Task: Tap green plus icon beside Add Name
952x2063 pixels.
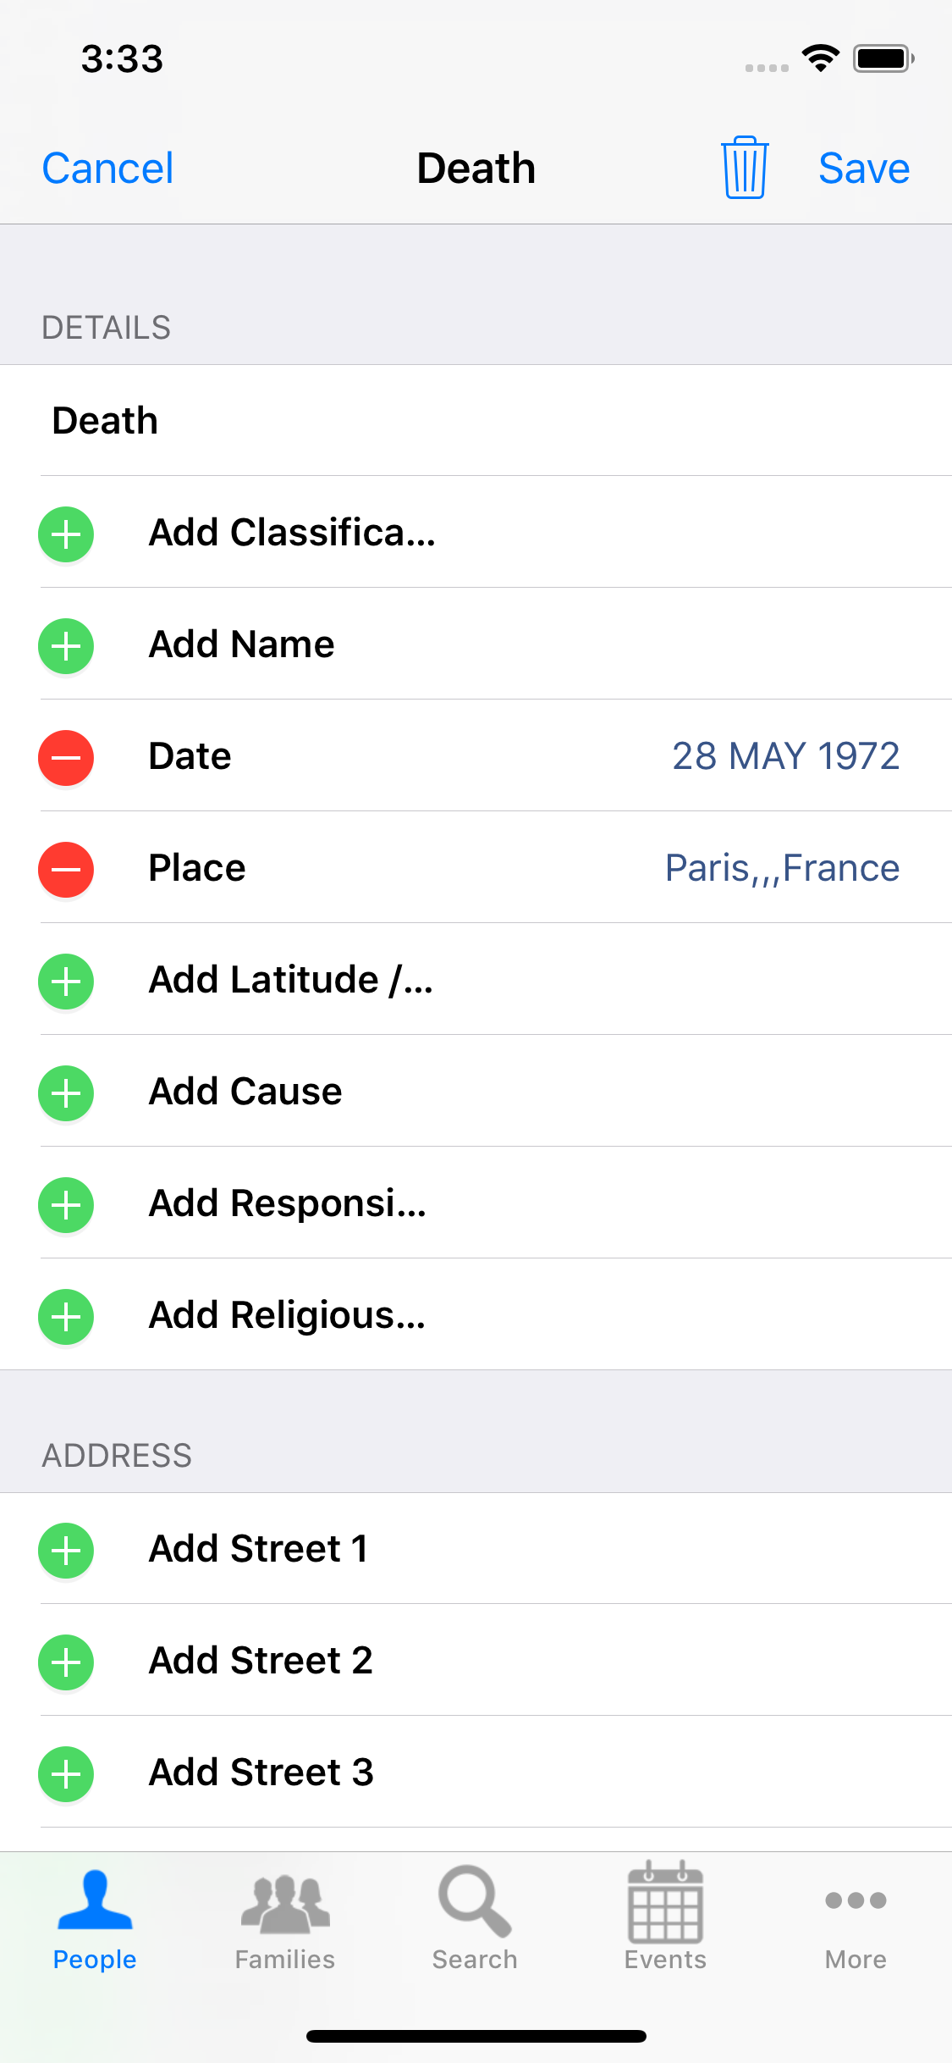Action: [66, 646]
